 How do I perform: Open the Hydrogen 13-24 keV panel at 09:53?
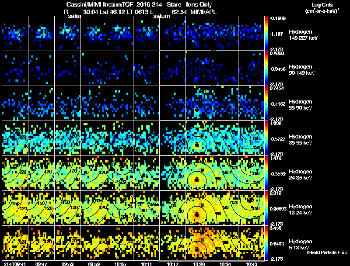point(68,208)
